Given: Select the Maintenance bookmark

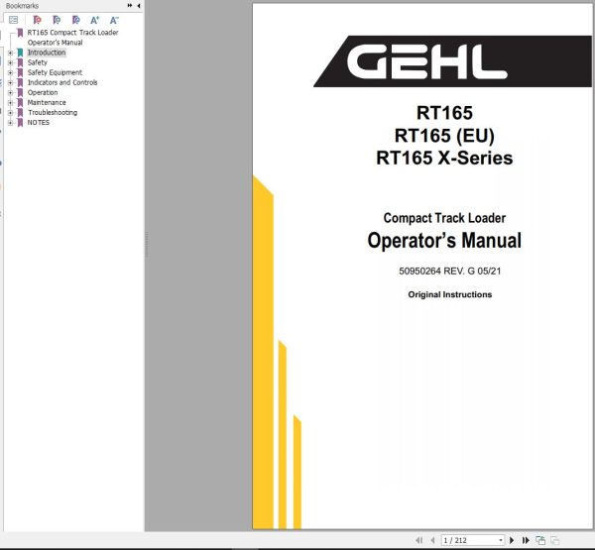Looking at the screenshot, I should click(47, 102).
